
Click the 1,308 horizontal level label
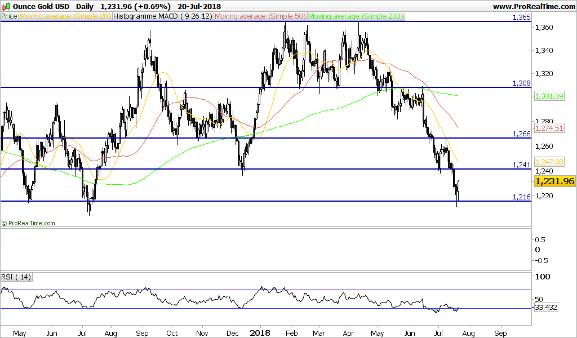click(x=522, y=83)
